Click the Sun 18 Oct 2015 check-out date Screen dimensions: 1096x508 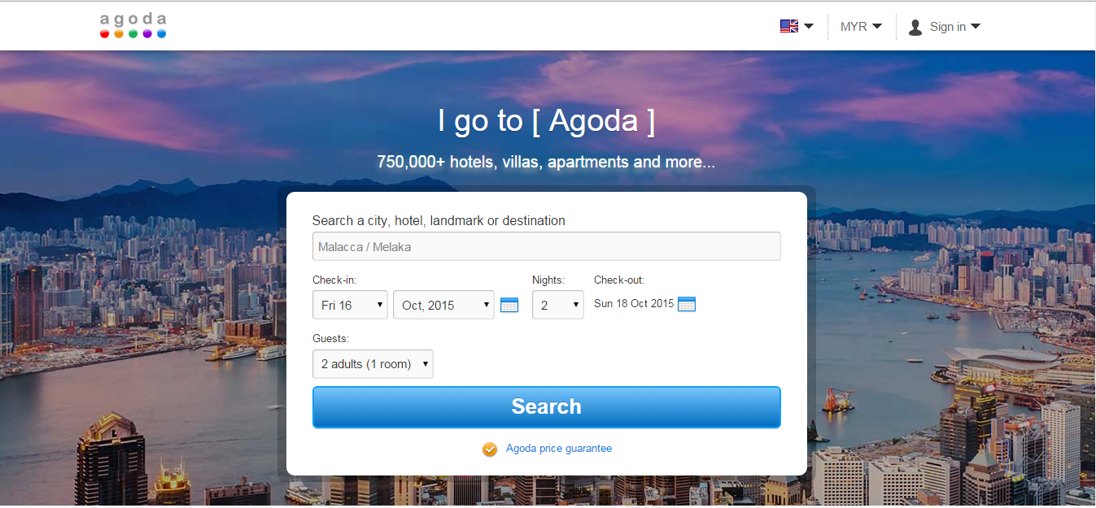point(634,304)
